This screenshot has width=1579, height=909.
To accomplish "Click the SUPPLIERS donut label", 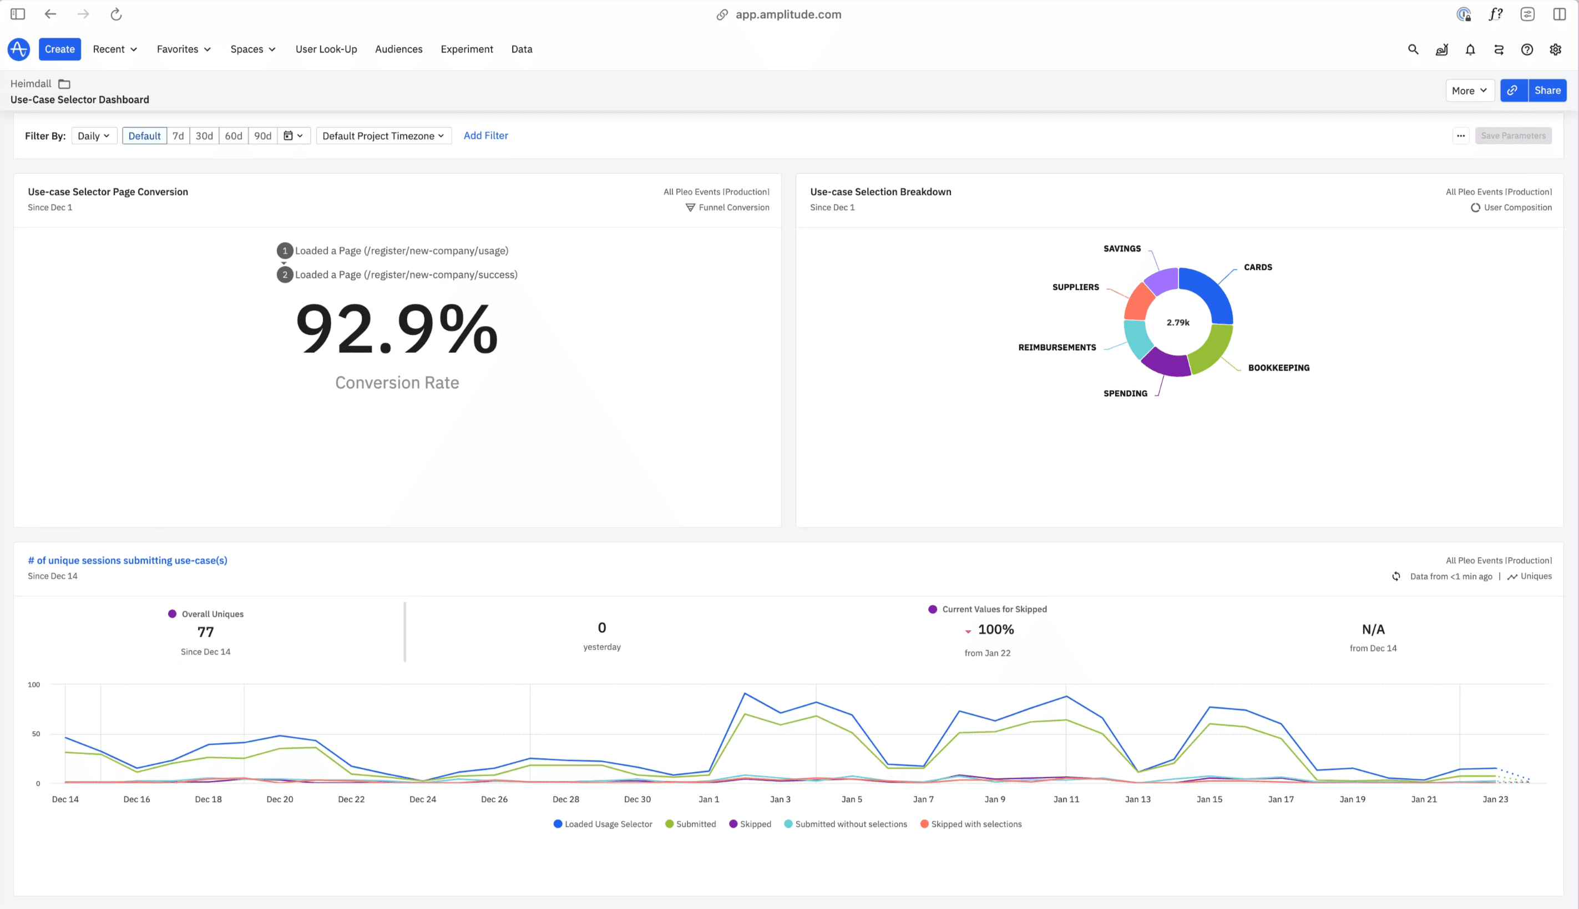I will [1075, 287].
